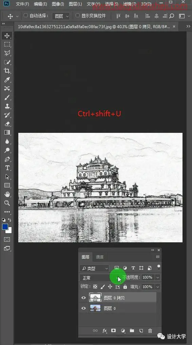The height and width of the screenshot is (345, 192).
Task: Open the 填充 slider arrow
Action: click(x=158, y=287)
